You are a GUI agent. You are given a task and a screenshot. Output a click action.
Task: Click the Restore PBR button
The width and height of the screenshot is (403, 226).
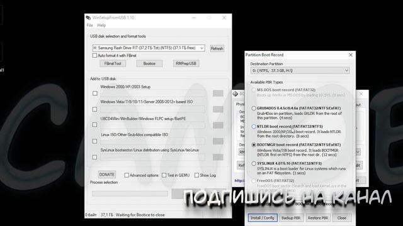pyautogui.click(x=317, y=218)
